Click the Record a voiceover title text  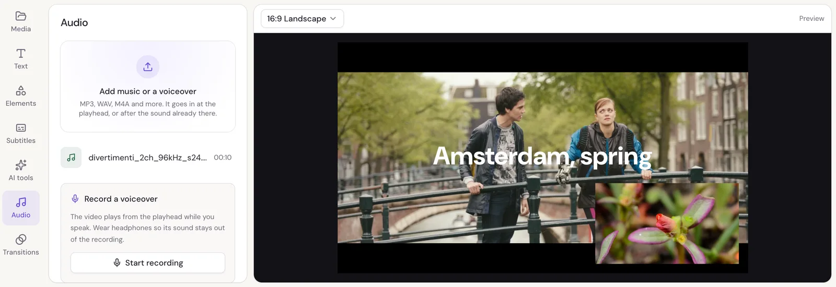coord(121,199)
